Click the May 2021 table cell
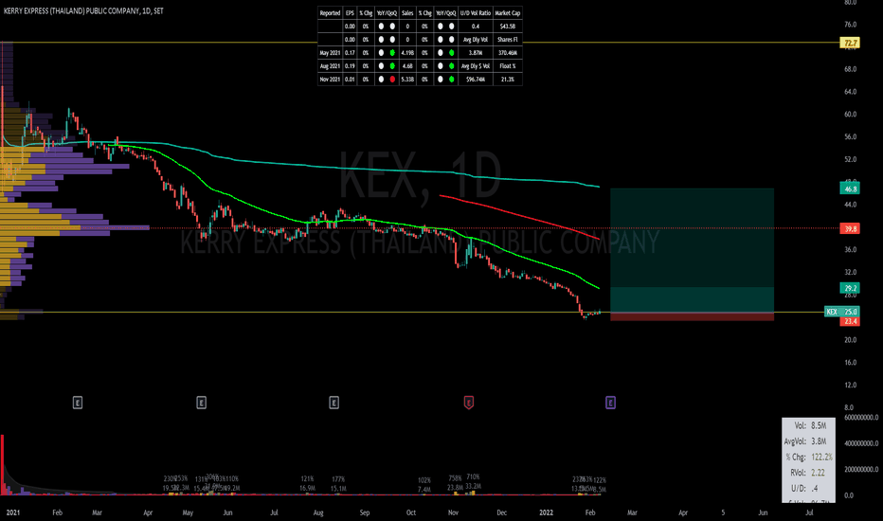Image resolution: width=883 pixels, height=521 pixels. [330, 53]
